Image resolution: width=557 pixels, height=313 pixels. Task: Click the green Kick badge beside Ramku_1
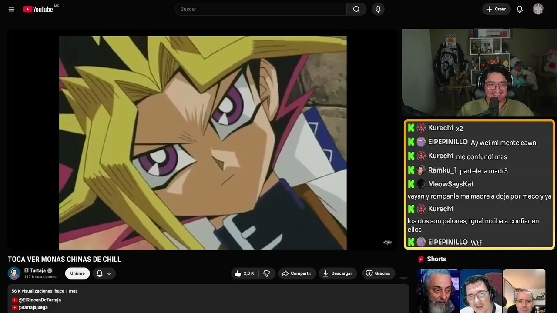[x=411, y=170]
